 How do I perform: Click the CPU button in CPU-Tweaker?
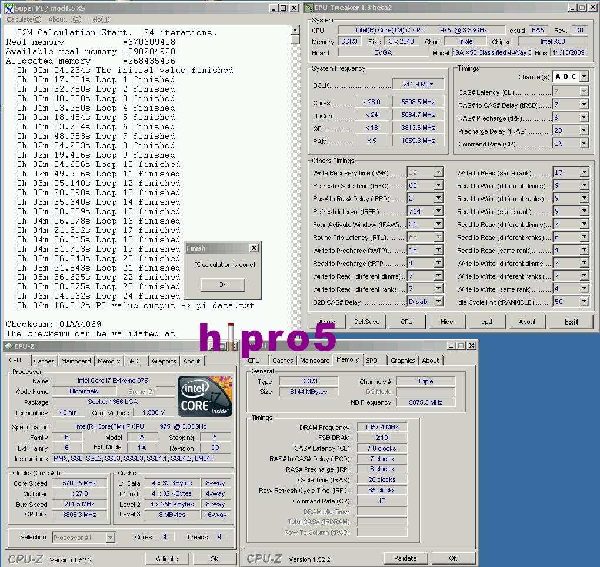(x=406, y=322)
